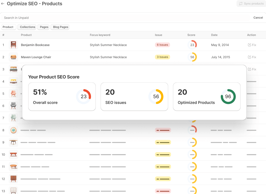Image resolution: width=266 pixels, height=194 pixels.
Task: Click the Benjamin Bookcase product thumbnail
Action: click(13, 45)
